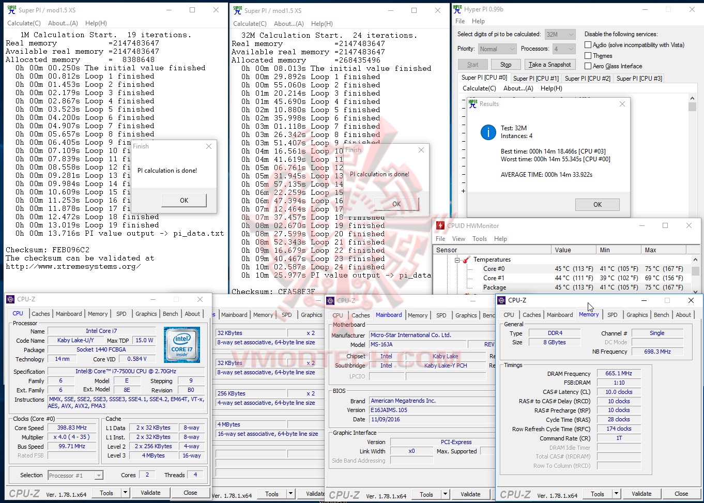Open the Tools dropdown arrow in the CPU-Z Mainboard window

445,495
